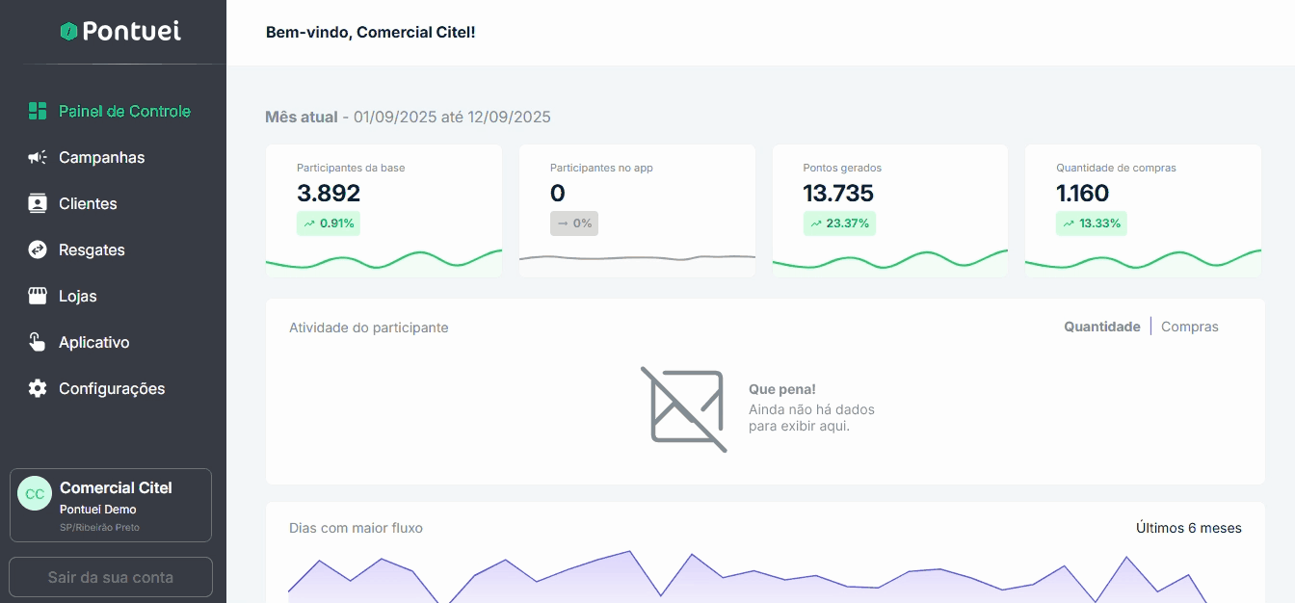
Task: Click the Quantidade de compras card
Action: point(1142,210)
